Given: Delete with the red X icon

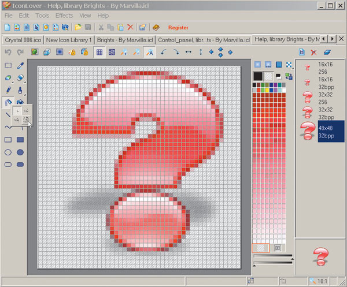Looking at the screenshot, I should pos(130,27).
